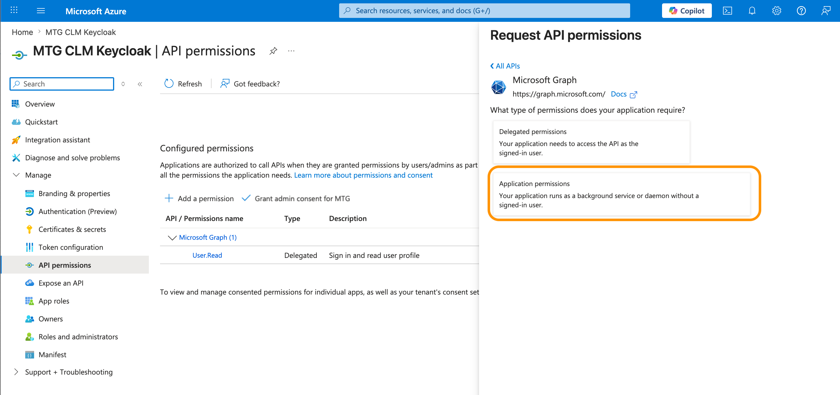Click the Quickstart cloud icon
Image resolution: width=840 pixels, height=395 pixels.
[16, 122]
